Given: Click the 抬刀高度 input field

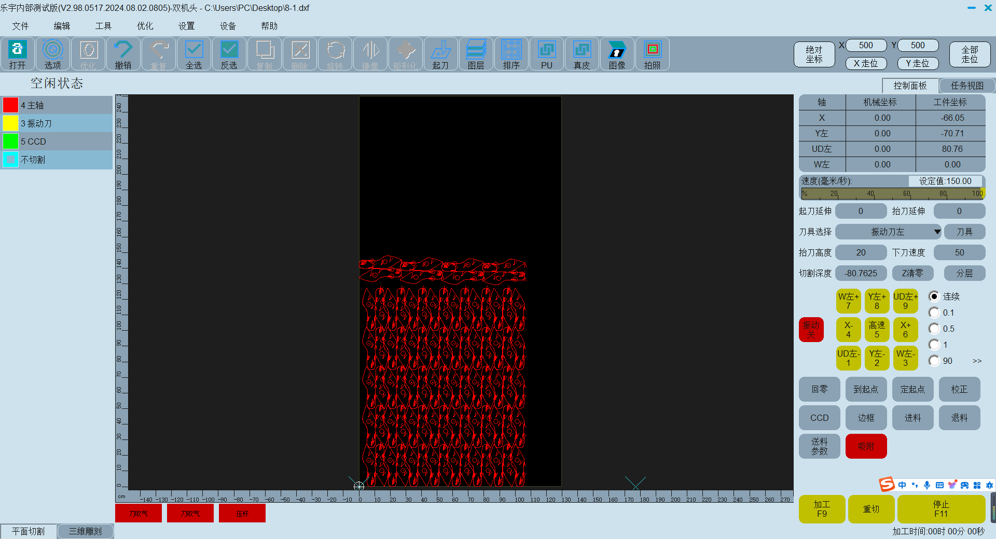Looking at the screenshot, I should 861,252.
